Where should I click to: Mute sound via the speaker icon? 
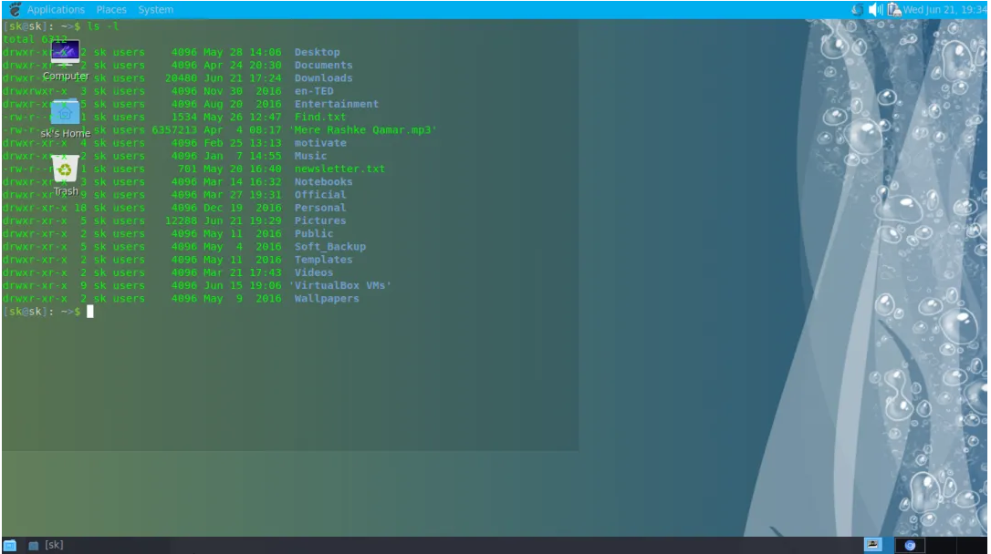(873, 9)
